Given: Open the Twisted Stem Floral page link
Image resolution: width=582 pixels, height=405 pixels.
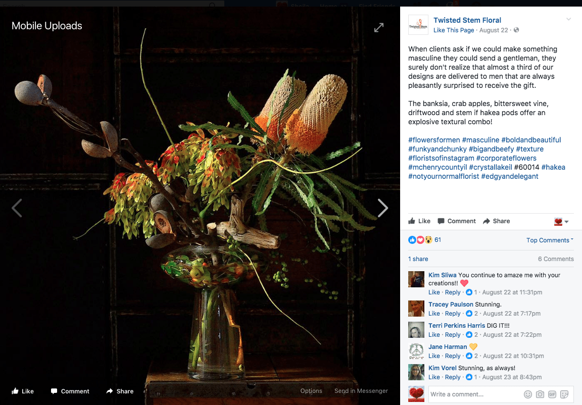Looking at the screenshot, I should click(x=467, y=20).
